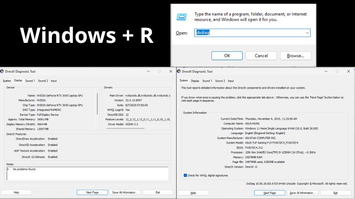Click Help button in left DirectX window
The image size is (355, 199).
[16, 192]
